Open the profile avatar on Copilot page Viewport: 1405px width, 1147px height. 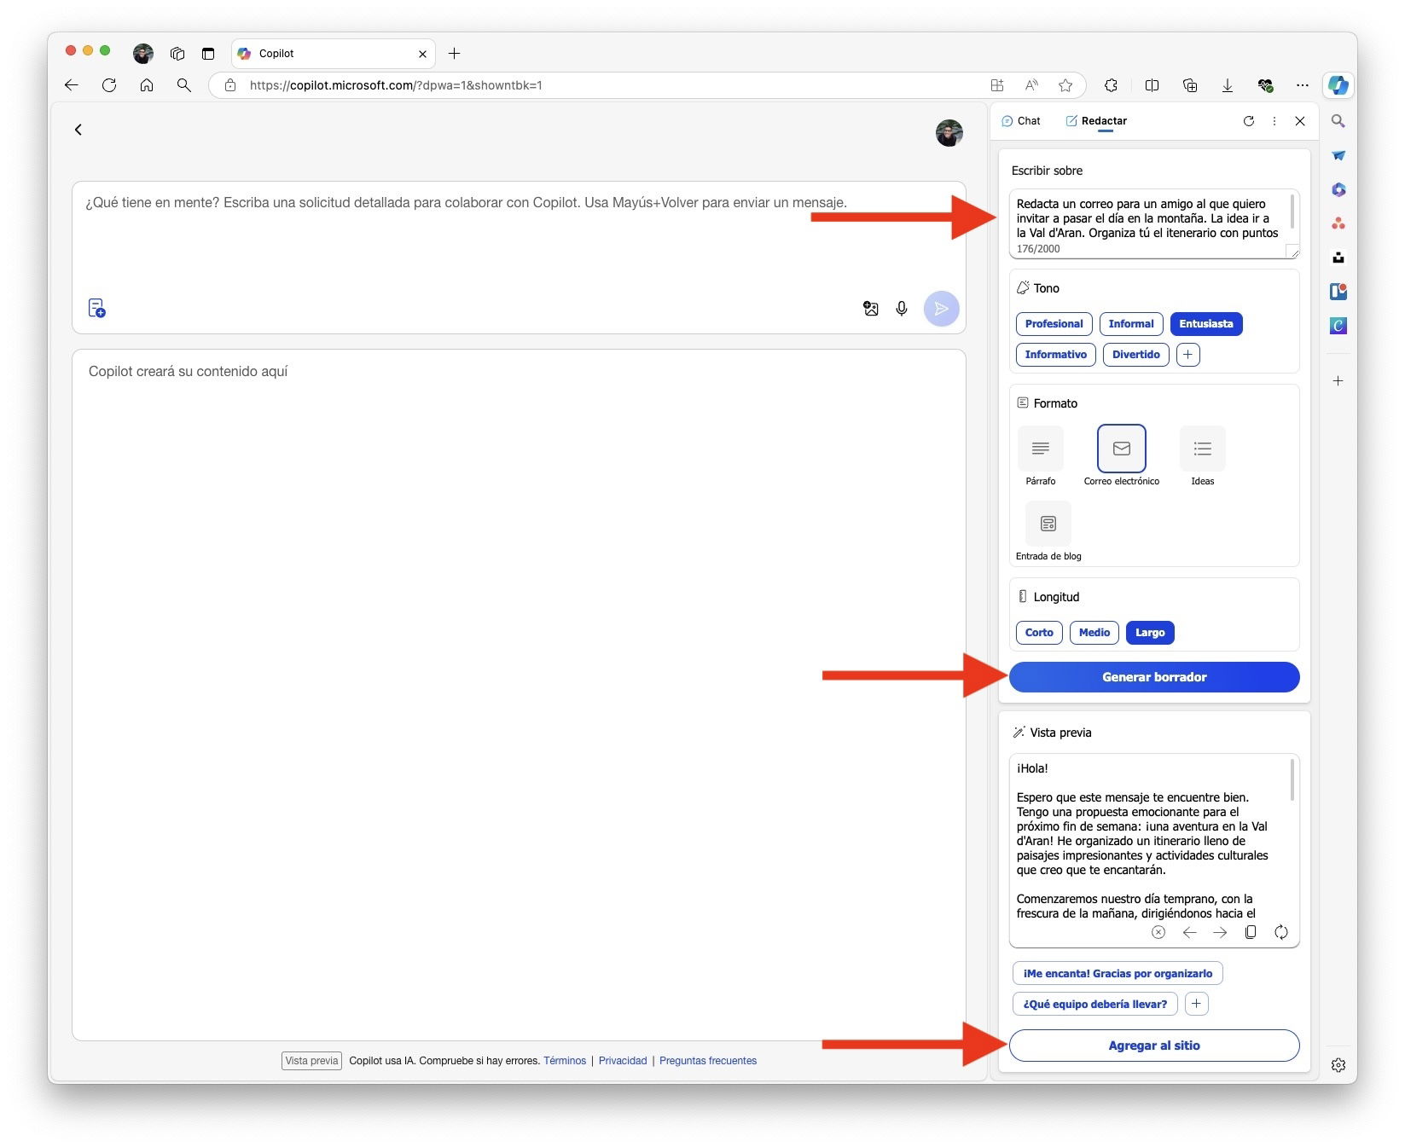tap(949, 132)
